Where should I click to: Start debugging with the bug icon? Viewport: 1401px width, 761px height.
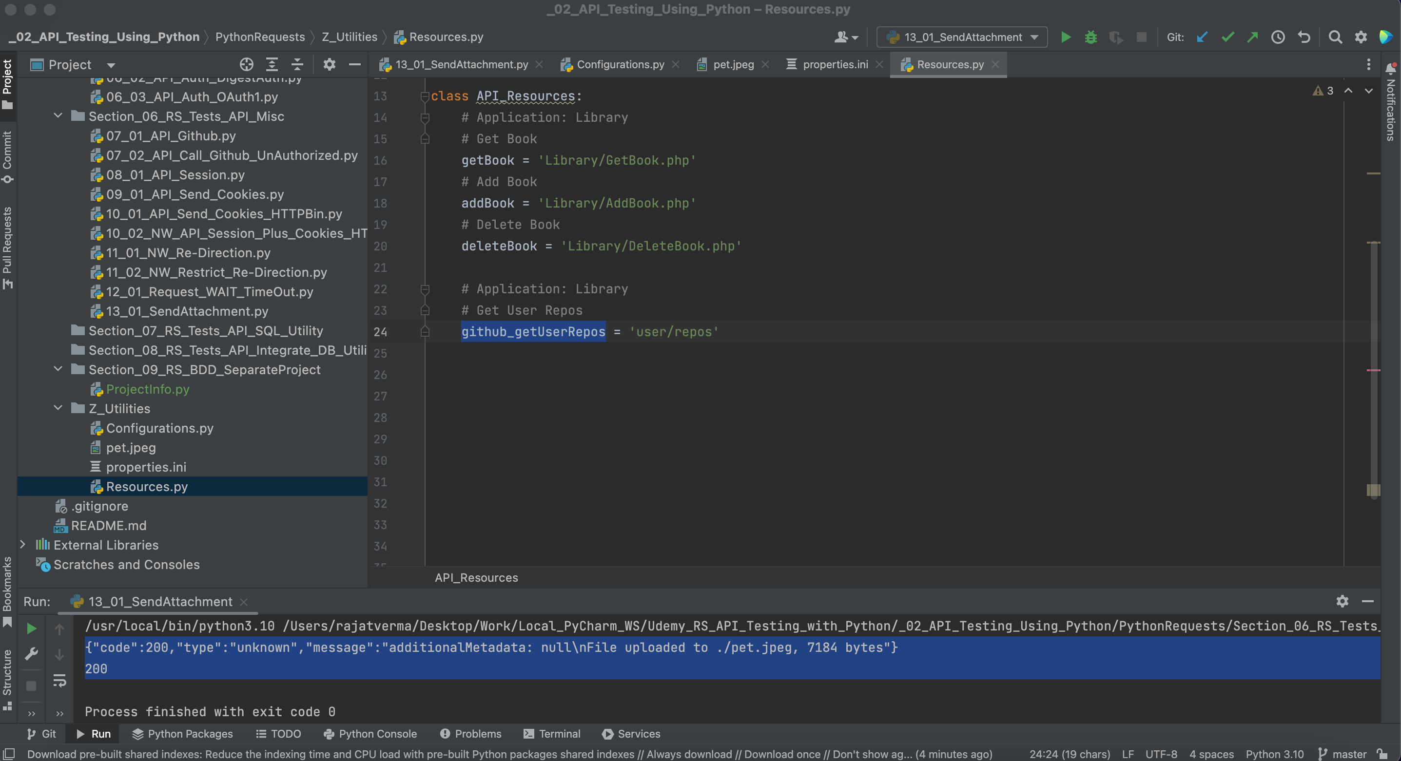1090,37
